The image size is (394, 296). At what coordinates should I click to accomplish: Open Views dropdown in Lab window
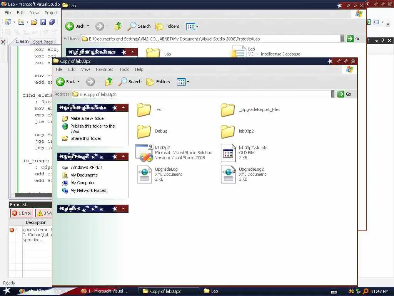click(x=192, y=27)
